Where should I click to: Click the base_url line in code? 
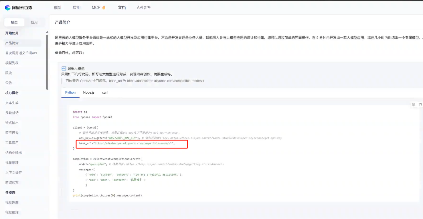point(127,143)
